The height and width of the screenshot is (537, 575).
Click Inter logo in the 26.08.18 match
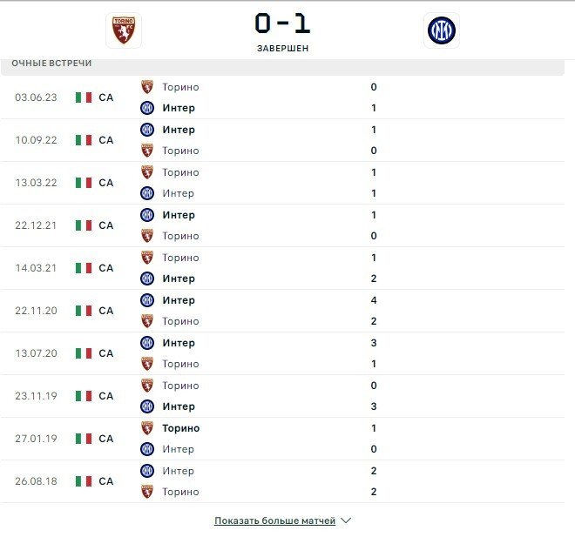(147, 471)
